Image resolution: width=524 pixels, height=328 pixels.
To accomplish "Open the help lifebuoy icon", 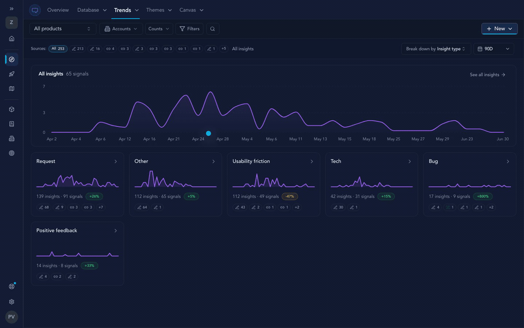I will tap(11, 286).
